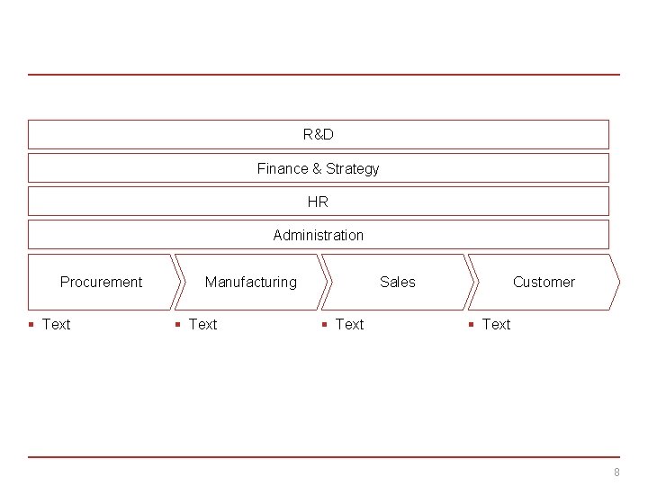Select the Text placeholder below Customer

(x=496, y=324)
